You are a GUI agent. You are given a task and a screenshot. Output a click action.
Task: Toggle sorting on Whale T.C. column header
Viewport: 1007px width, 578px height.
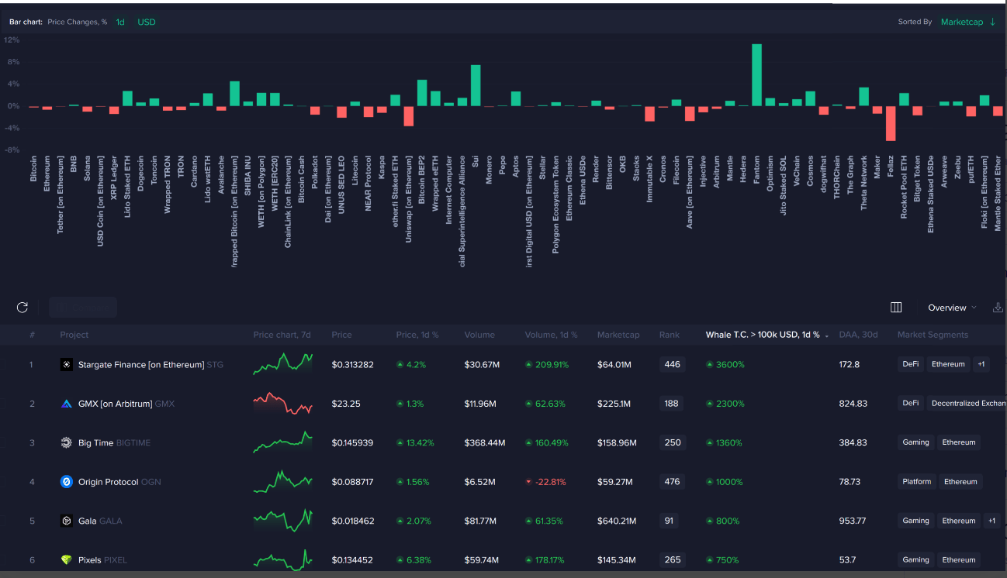pyautogui.click(x=763, y=335)
